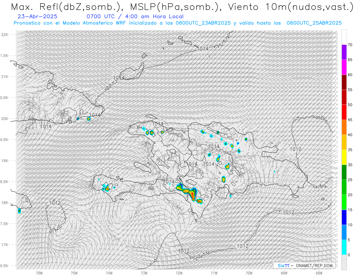The image size is (358, 277).
Task: Click the color bar value label 35
Action: pos(350,150)
